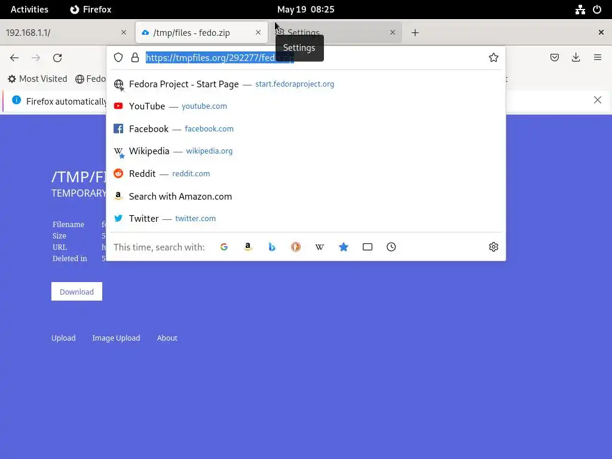This screenshot has width=612, height=459.
Task: Save page to Pocket
Action: [x=554, y=58]
